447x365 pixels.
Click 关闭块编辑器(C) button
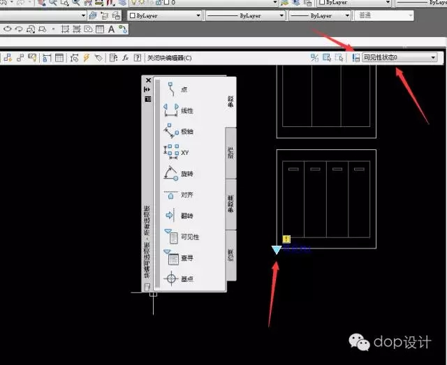pos(168,58)
